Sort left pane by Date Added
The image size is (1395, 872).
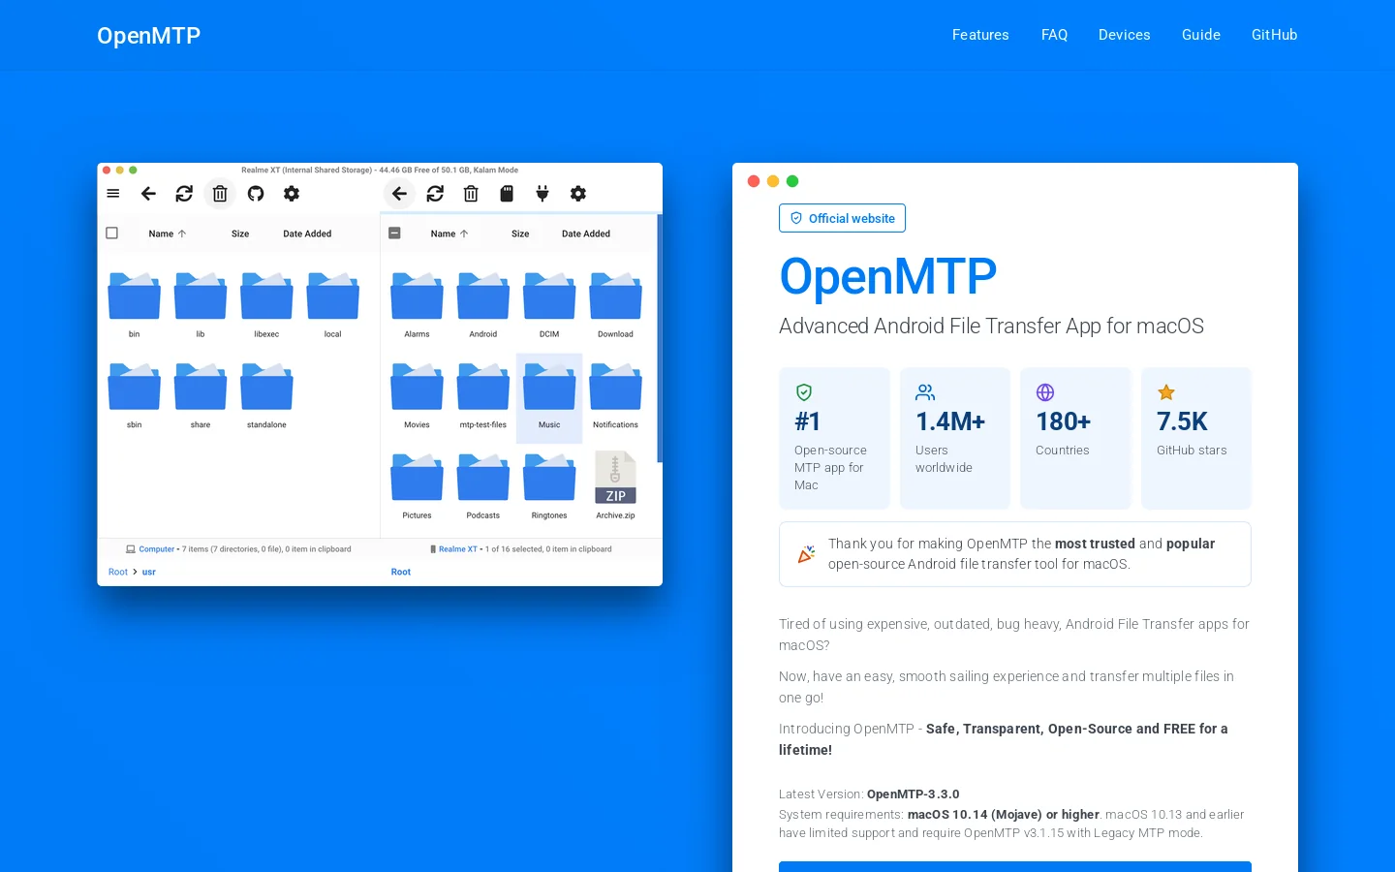(x=307, y=234)
